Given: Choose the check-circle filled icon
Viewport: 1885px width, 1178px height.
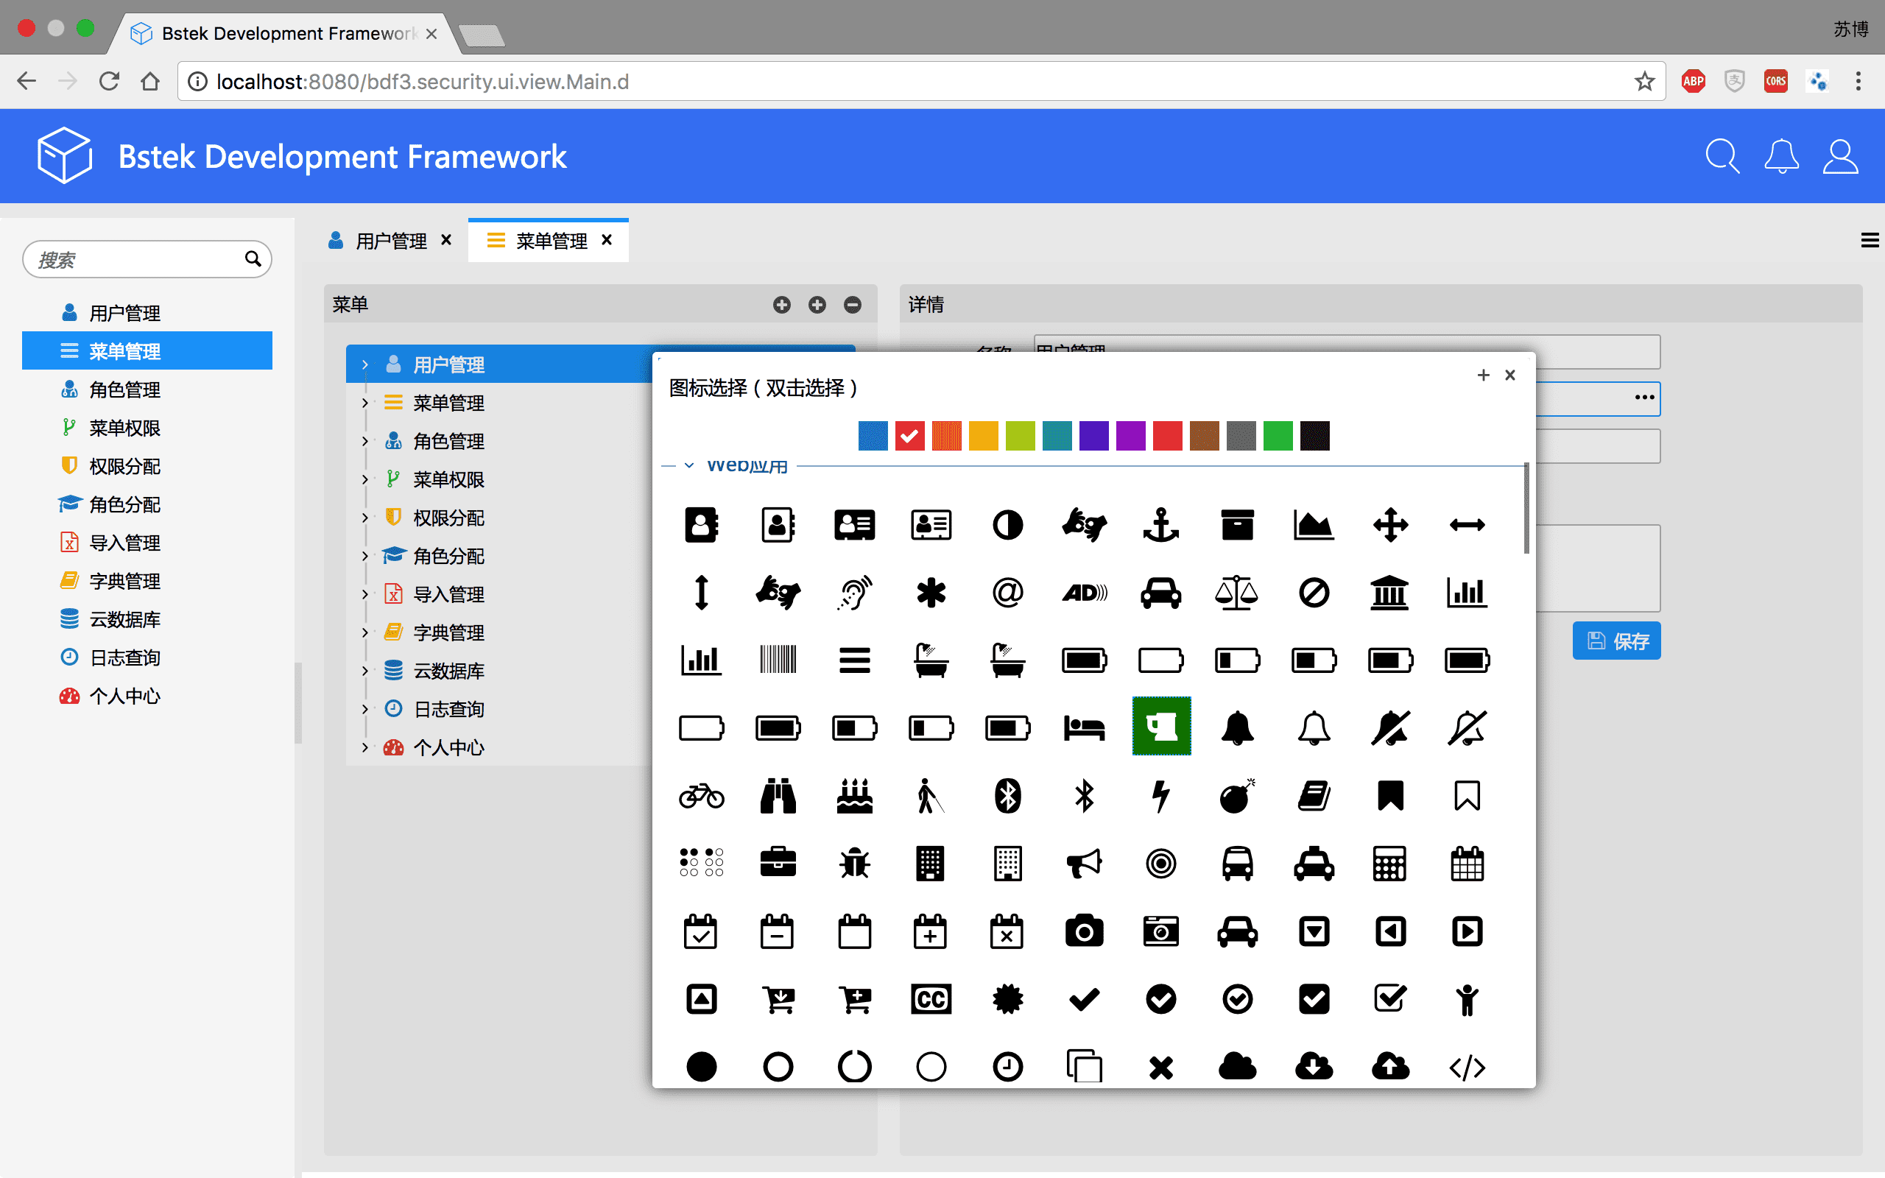Looking at the screenshot, I should [1160, 999].
